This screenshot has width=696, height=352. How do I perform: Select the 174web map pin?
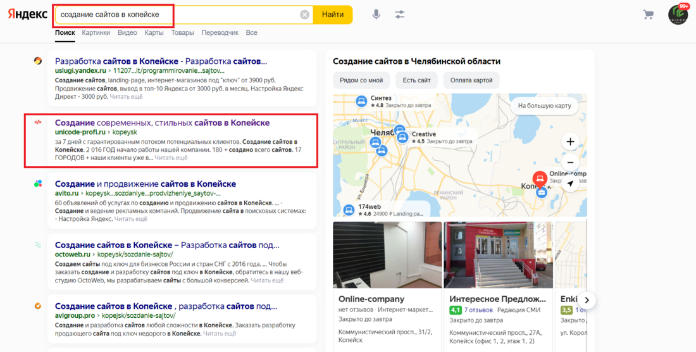(x=350, y=210)
